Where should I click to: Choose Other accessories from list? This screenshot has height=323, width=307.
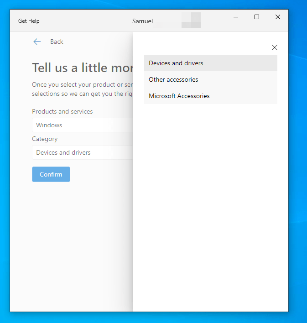coord(211,79)
